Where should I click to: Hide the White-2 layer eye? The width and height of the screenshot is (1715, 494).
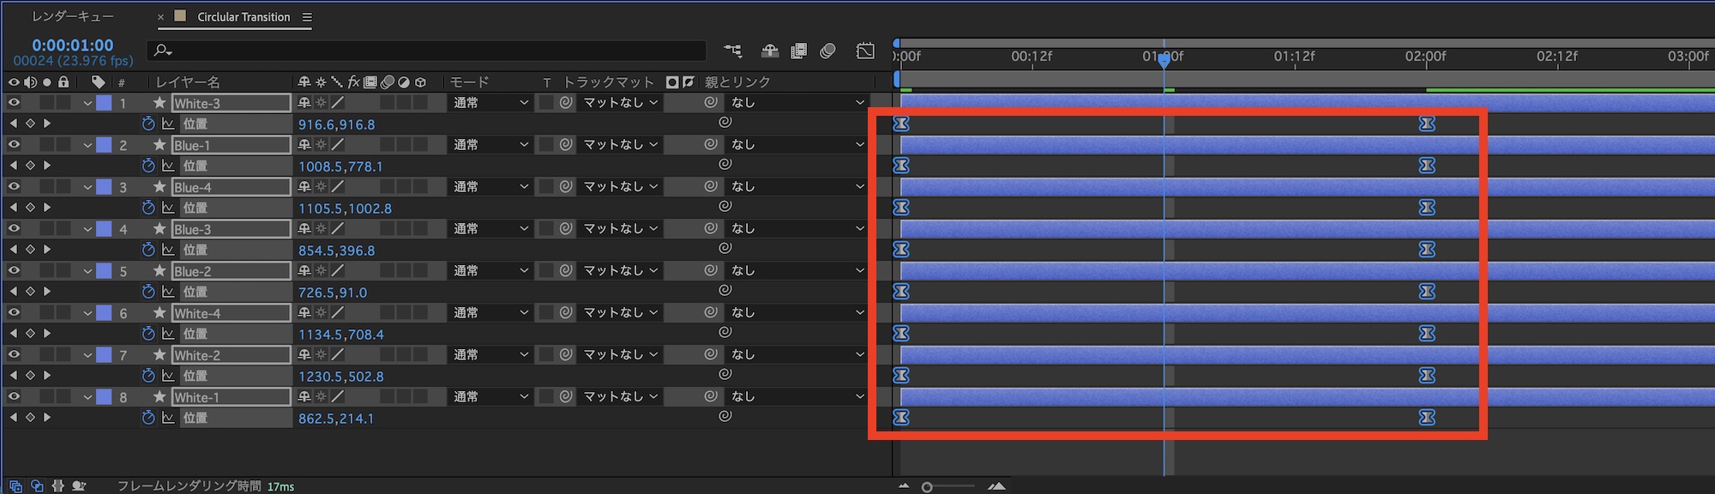(x=14, y=354)
